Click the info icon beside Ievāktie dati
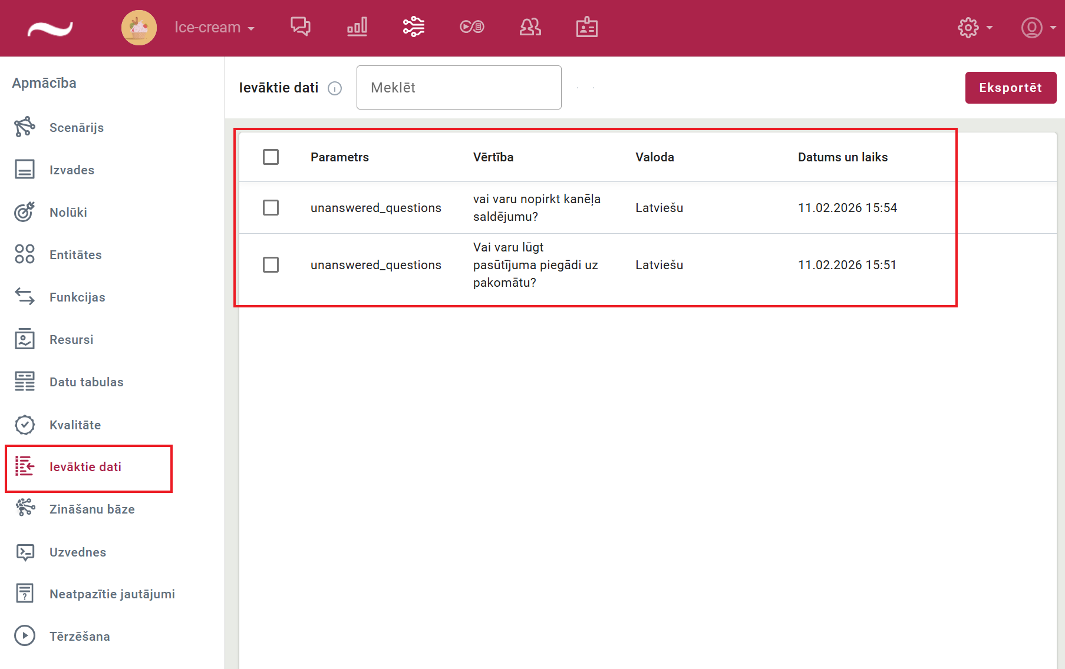Image resolution: width=1065 pixels, height=669 pixels. tap(335, 88)
